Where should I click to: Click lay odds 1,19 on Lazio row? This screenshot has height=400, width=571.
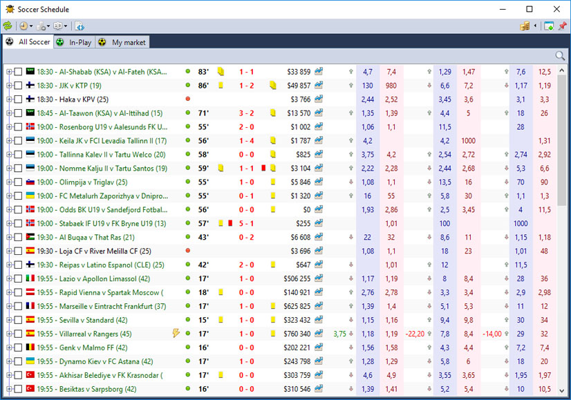pyautogui.click(x=391, y=279)
